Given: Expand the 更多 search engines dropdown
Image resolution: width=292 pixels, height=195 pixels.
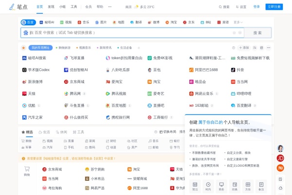Looking at the screenshot, I should (238, 22).
